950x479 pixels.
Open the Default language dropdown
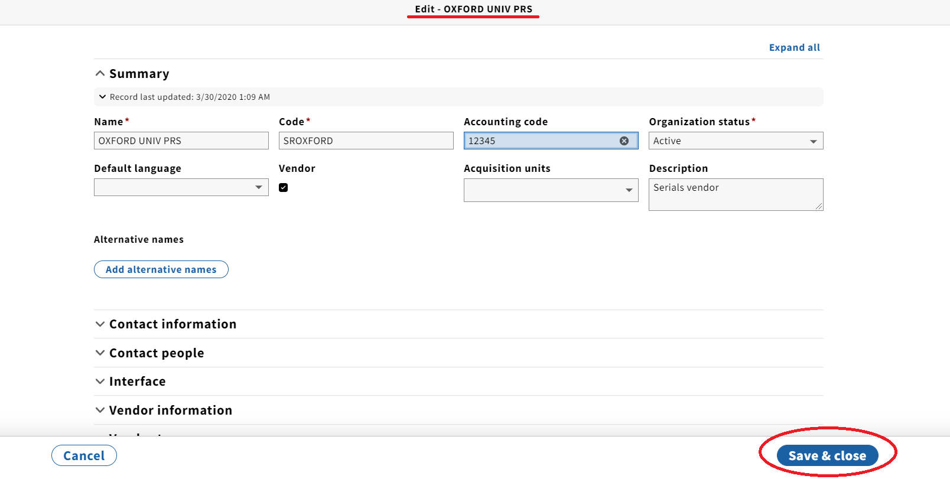click(181, 187)
